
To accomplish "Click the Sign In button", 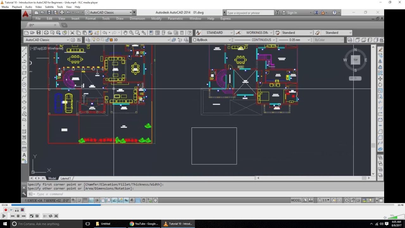I will click(292, 13).
